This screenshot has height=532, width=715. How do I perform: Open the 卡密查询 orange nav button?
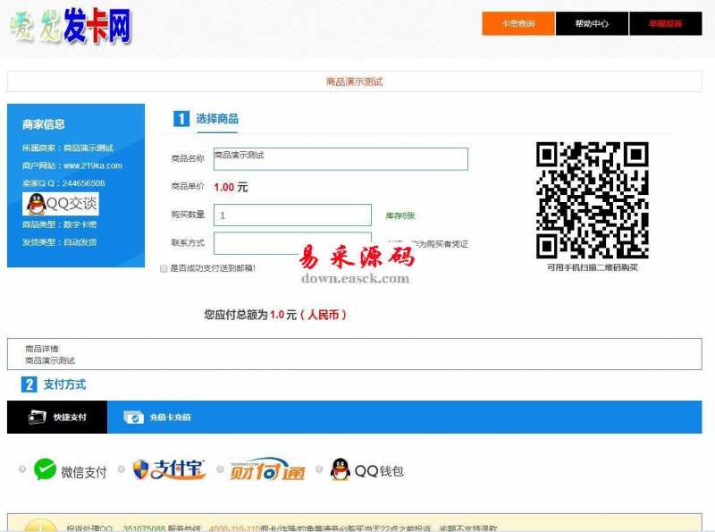coord(518,24)
